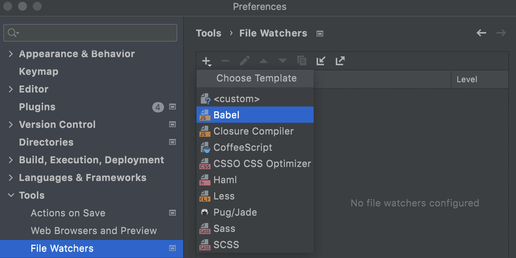Click the Sass template icon
516x258 pixels.
(205, 229)
